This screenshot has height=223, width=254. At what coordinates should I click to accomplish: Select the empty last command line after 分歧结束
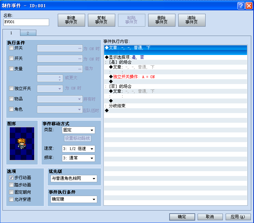click(x=175, y=111)
